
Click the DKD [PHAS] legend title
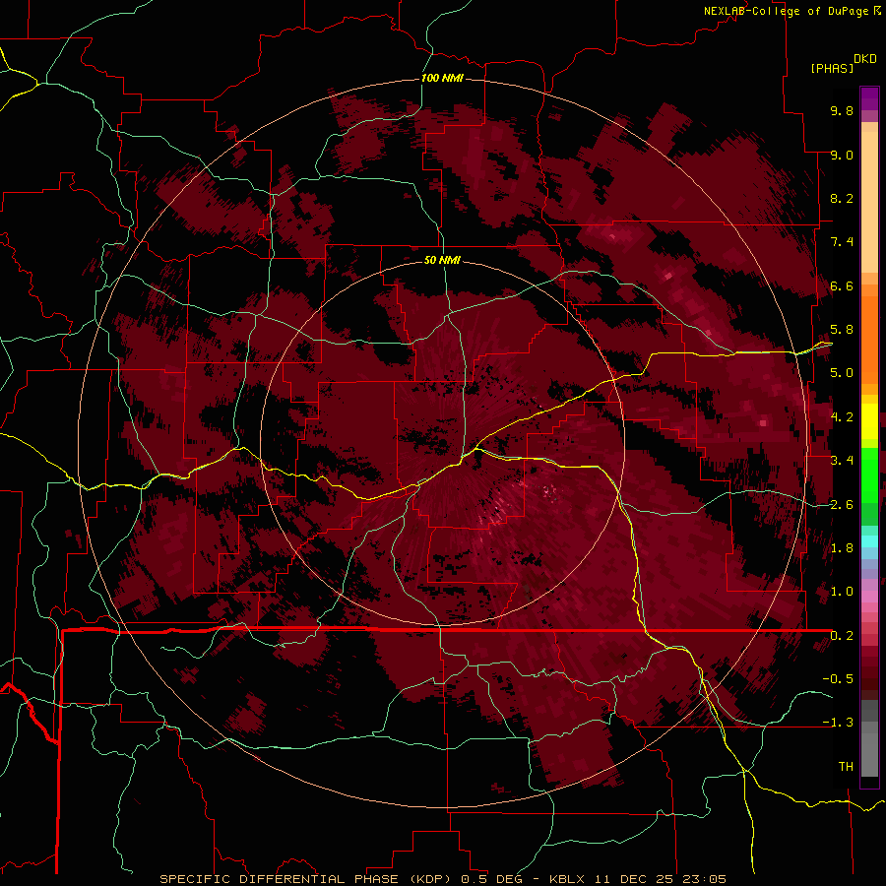tap(845, 64)
